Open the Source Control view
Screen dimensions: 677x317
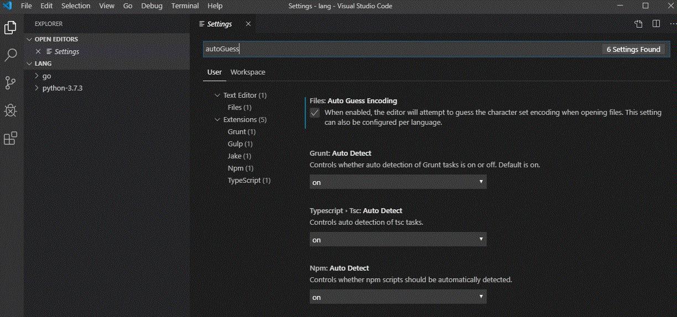coord(11,83)
